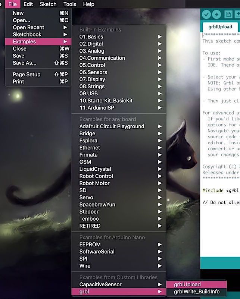Open the Temboo library examples
The width and height of the screenshot is (240, 299).
coord(119,219)
